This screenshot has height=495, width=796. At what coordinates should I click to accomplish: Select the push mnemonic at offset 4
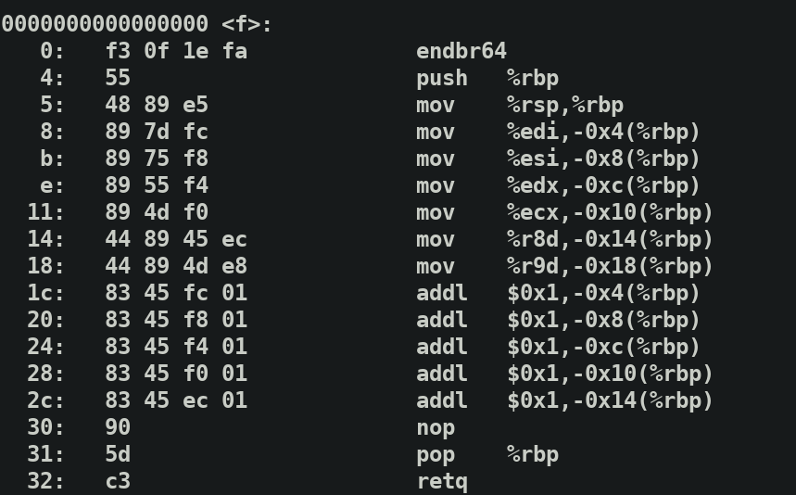coord(441,78)
